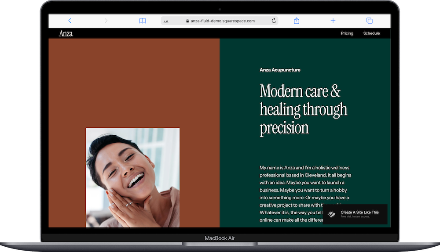440x252 pixels.
Task: Click the Free trial. Instant access. text
Action: (x=355, y=217)
